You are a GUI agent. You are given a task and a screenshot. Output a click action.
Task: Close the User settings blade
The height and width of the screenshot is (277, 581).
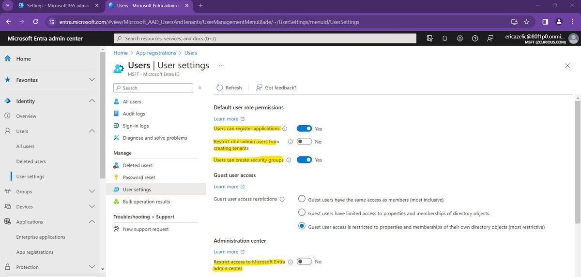click(x=567, y=66)
